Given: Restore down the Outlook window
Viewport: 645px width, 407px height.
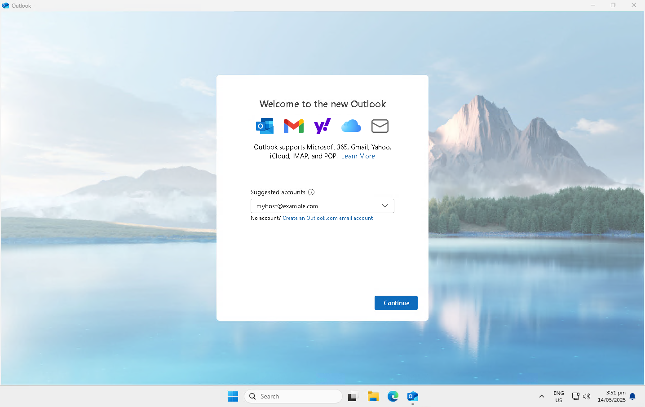Looking at the screenshot, I should pos(613,5).
